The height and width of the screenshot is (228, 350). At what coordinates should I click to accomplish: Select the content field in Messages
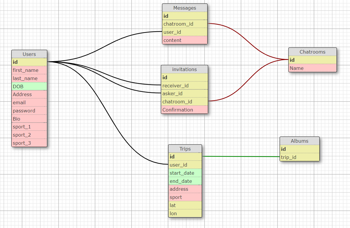(x=184, y=40)
